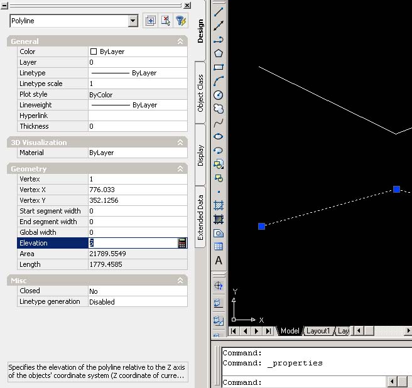
Task: Click the Plot style ByColor value
Action: [x=138, y=94]
